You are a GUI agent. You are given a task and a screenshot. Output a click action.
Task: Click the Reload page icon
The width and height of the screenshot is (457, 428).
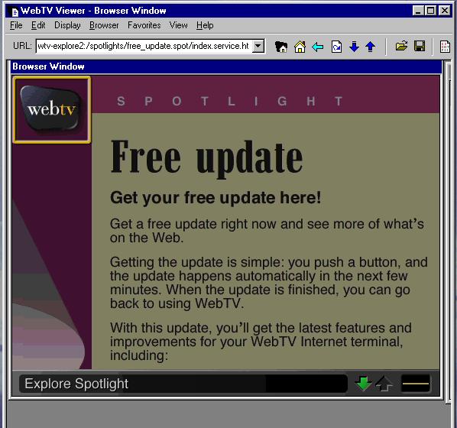click(336, 47)
